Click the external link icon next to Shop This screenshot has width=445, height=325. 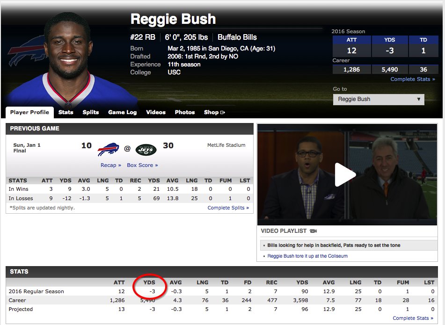pos(223,112)
